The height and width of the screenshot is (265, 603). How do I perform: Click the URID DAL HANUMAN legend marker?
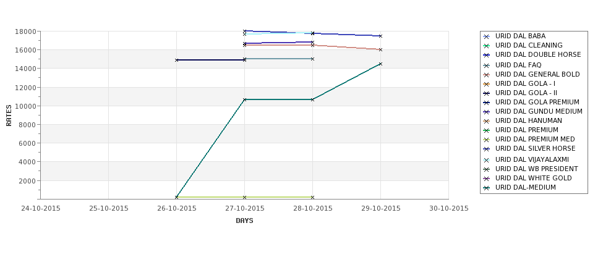487,121
